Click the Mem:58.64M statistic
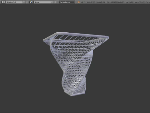 click(140, 2)
